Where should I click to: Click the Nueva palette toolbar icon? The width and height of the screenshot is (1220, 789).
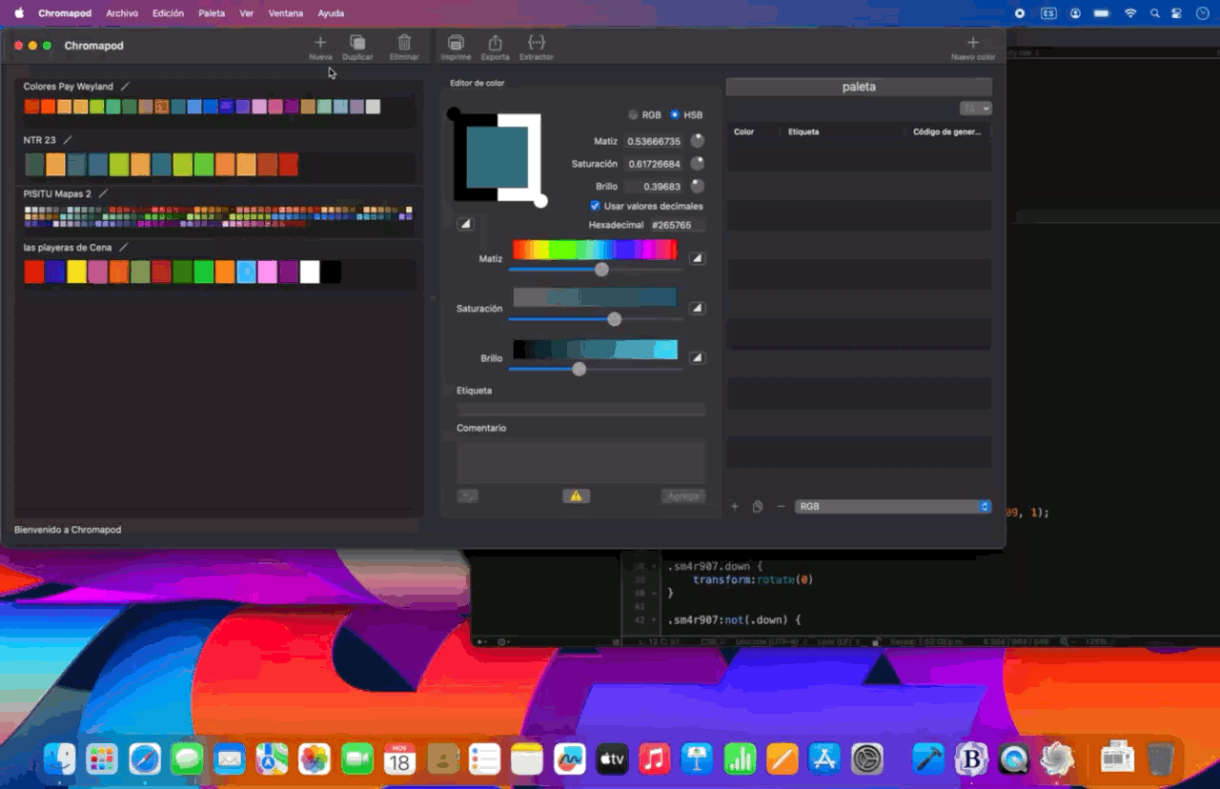[x=320, y=43]
